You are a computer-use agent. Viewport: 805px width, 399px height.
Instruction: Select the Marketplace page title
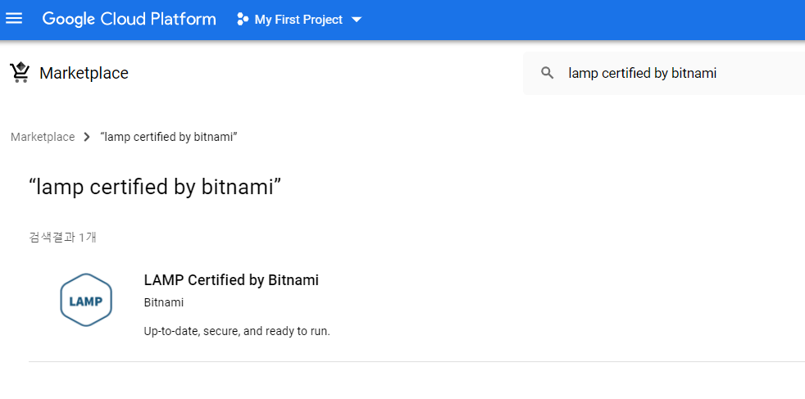(84, 74)
